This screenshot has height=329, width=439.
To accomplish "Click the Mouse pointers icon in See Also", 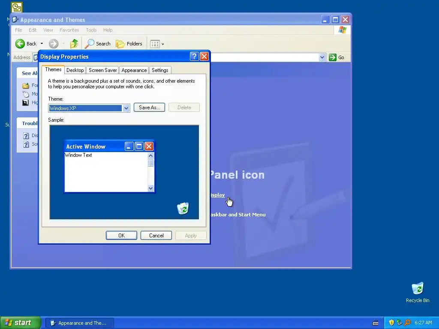I will 26,94.
